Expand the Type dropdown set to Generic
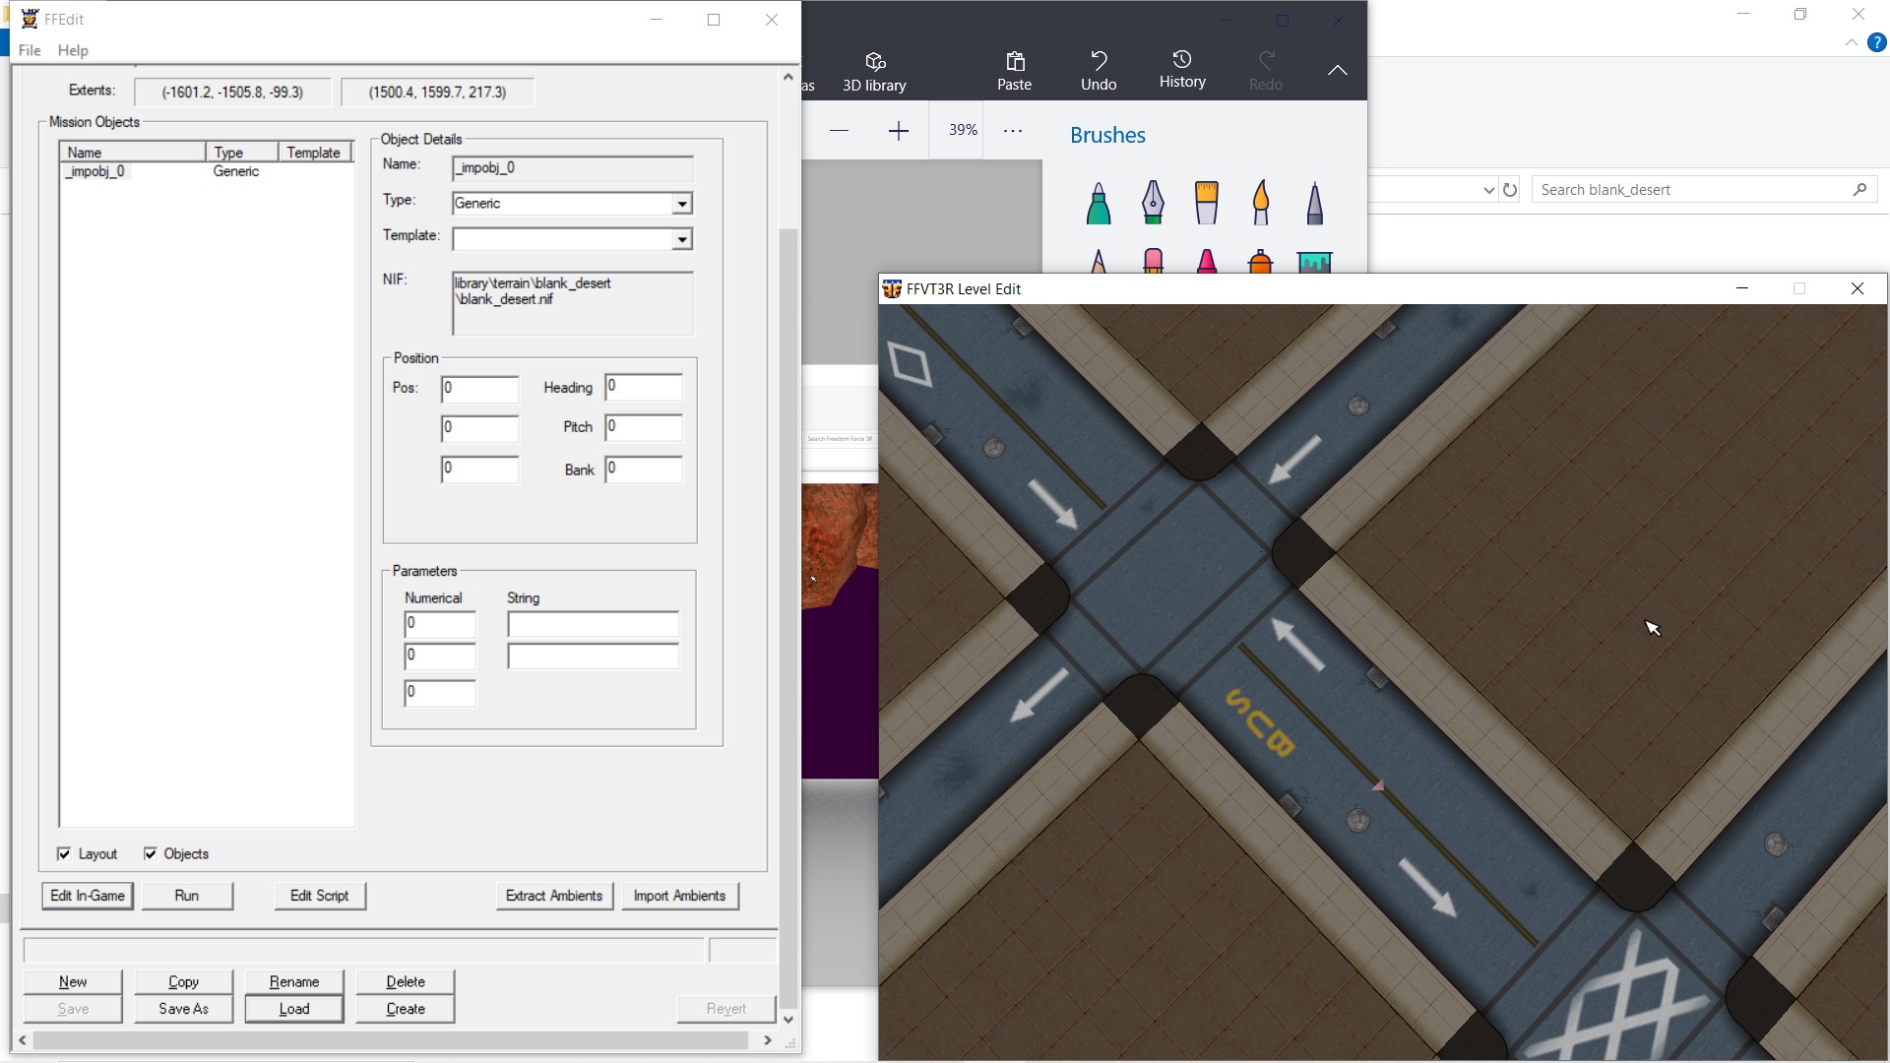 tap(681, 204)
